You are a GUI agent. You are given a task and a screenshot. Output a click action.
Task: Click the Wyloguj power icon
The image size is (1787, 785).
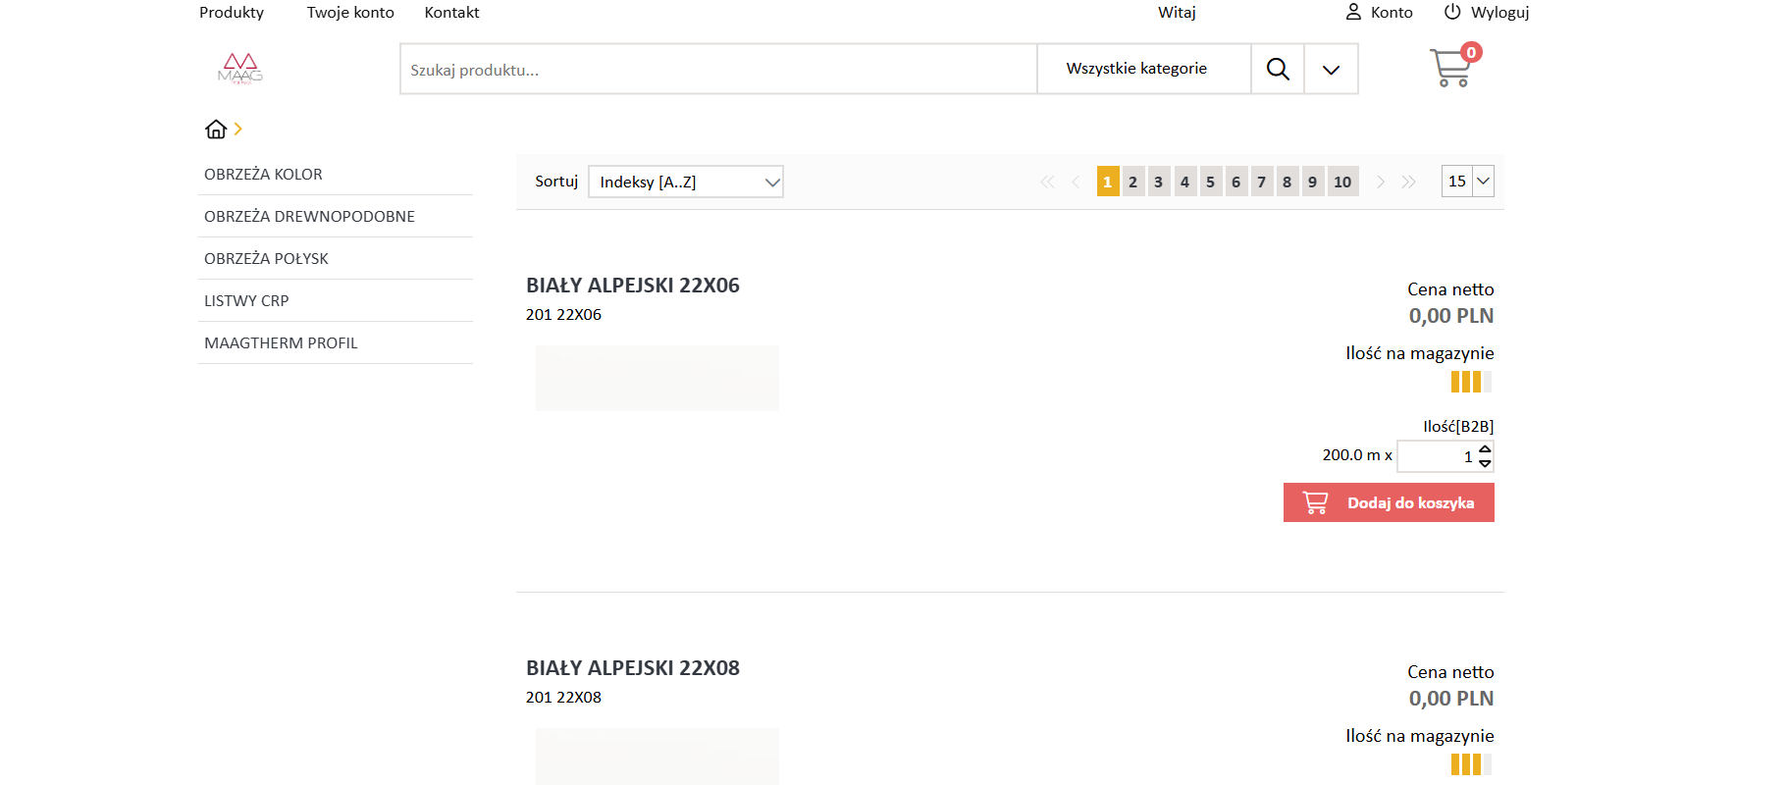1452,12
